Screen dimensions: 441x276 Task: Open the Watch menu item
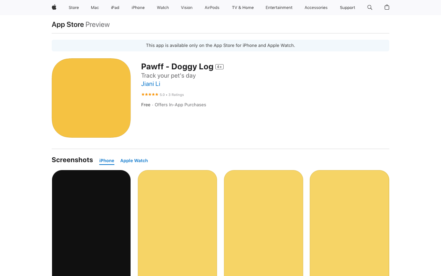tap(163, 8)
